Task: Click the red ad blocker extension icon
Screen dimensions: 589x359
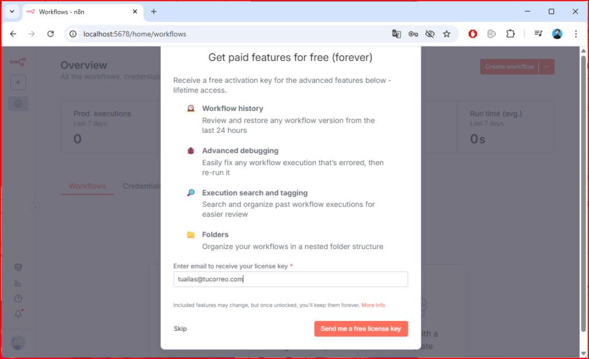Action: click(473, 34)
